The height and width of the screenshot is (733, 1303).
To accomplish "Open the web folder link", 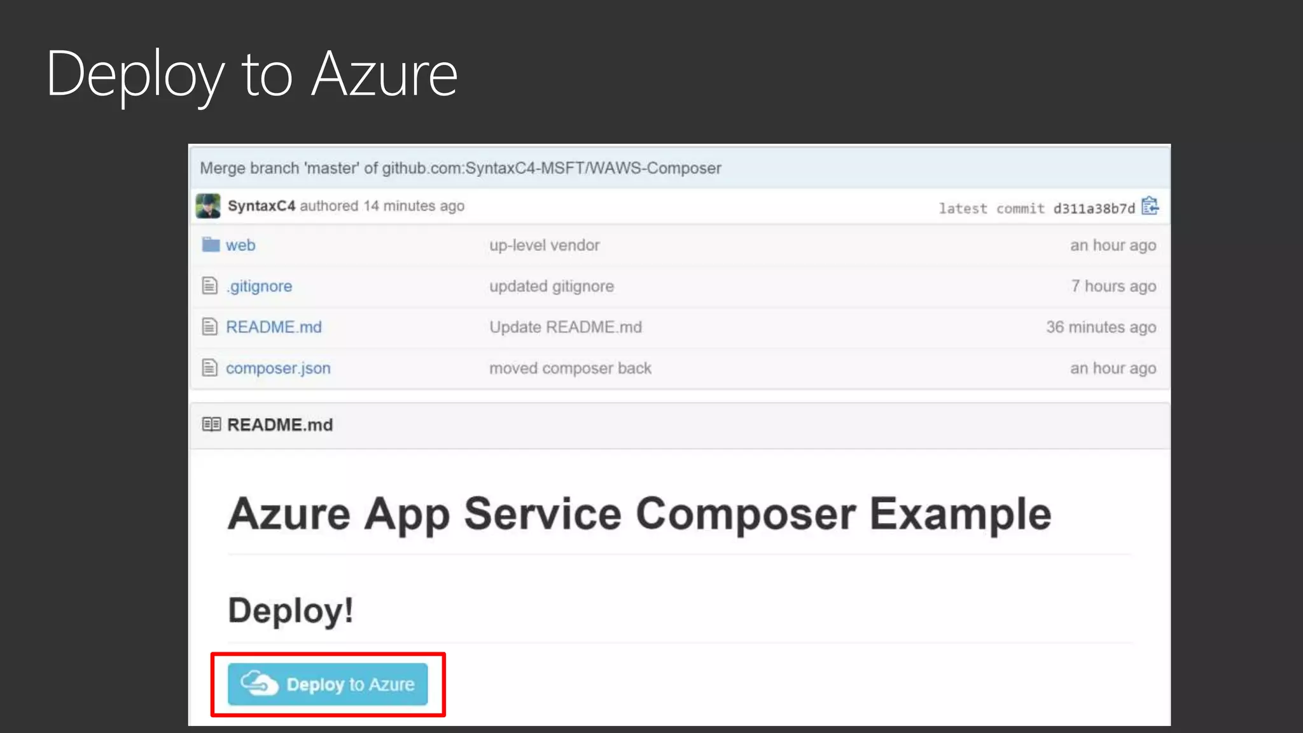I will (240, 245).
